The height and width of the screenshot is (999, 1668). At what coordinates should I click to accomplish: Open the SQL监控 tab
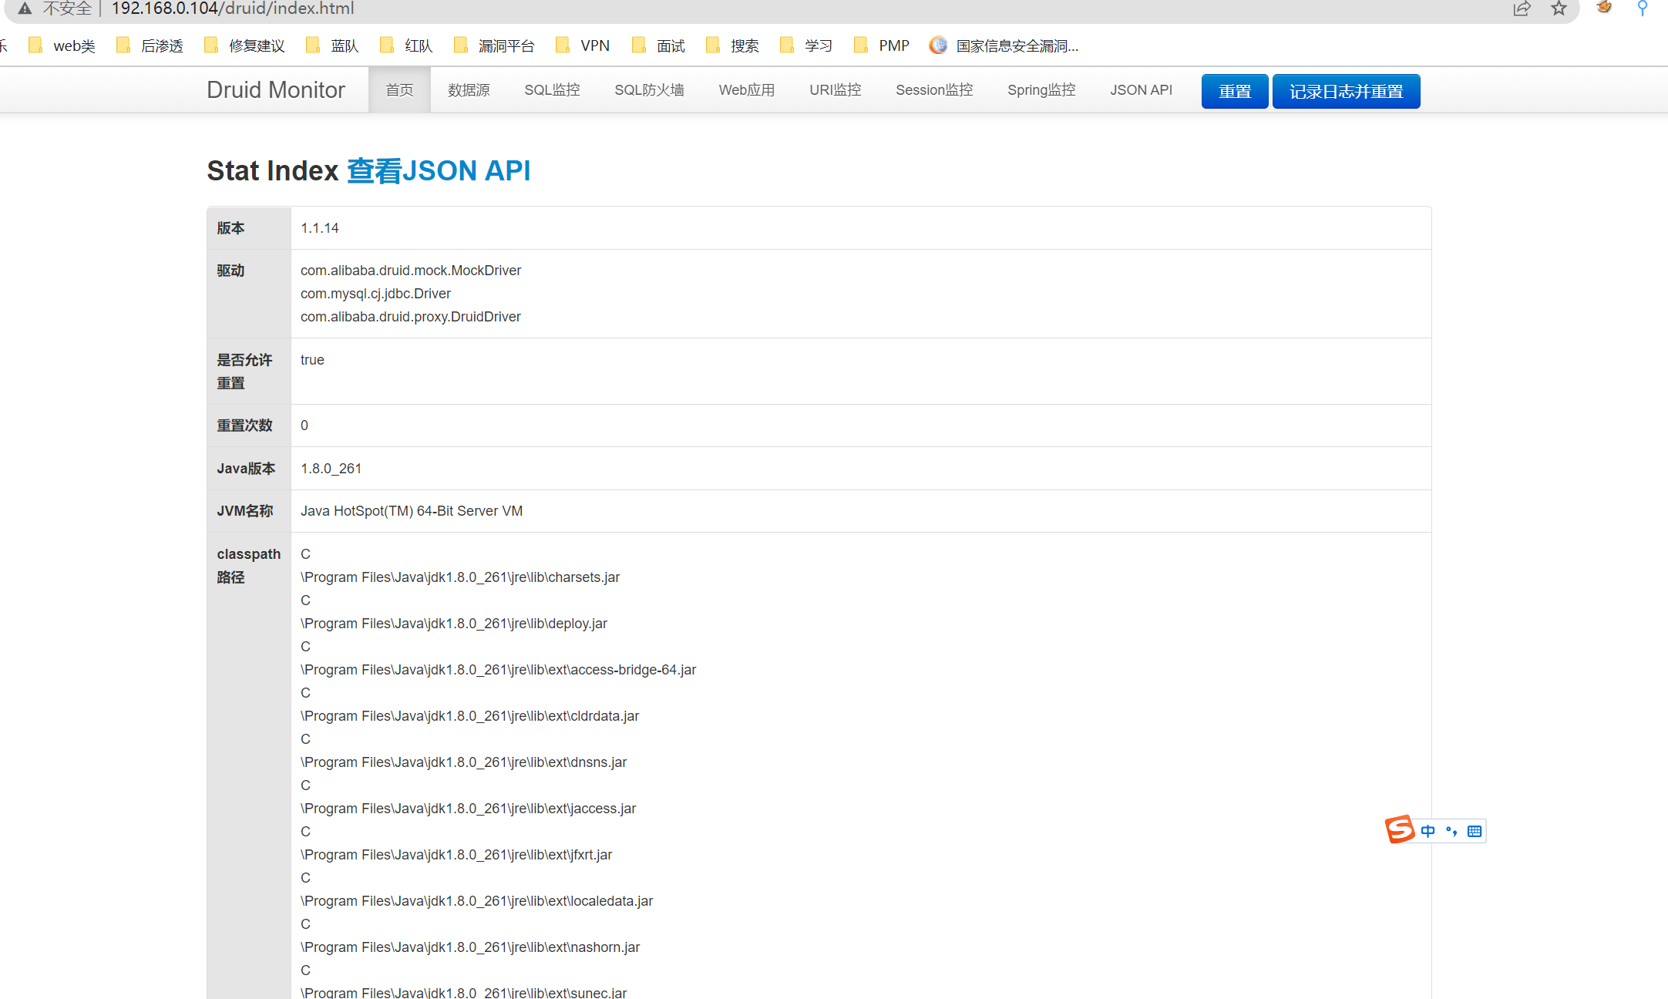click(552, 90)
